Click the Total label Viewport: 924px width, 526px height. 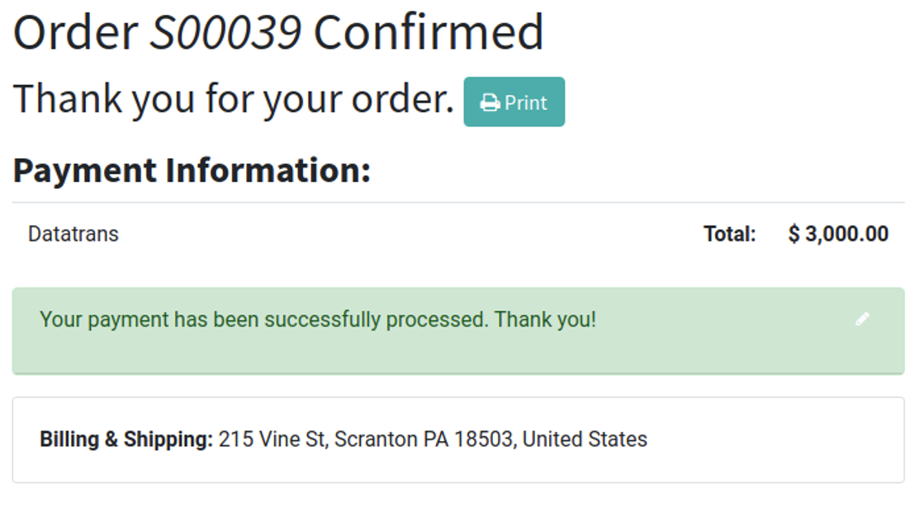729,234
